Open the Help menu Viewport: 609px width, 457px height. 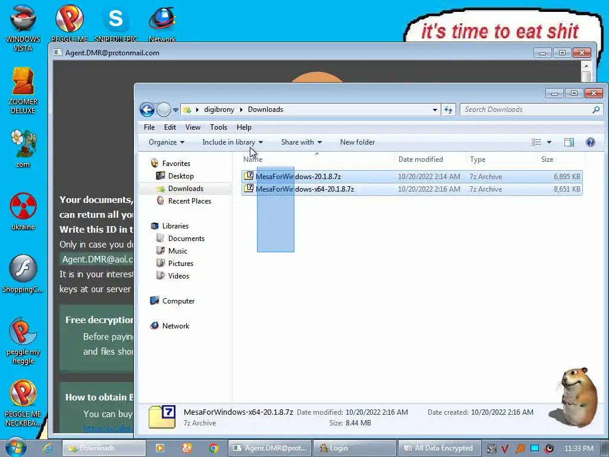point(244,127)
